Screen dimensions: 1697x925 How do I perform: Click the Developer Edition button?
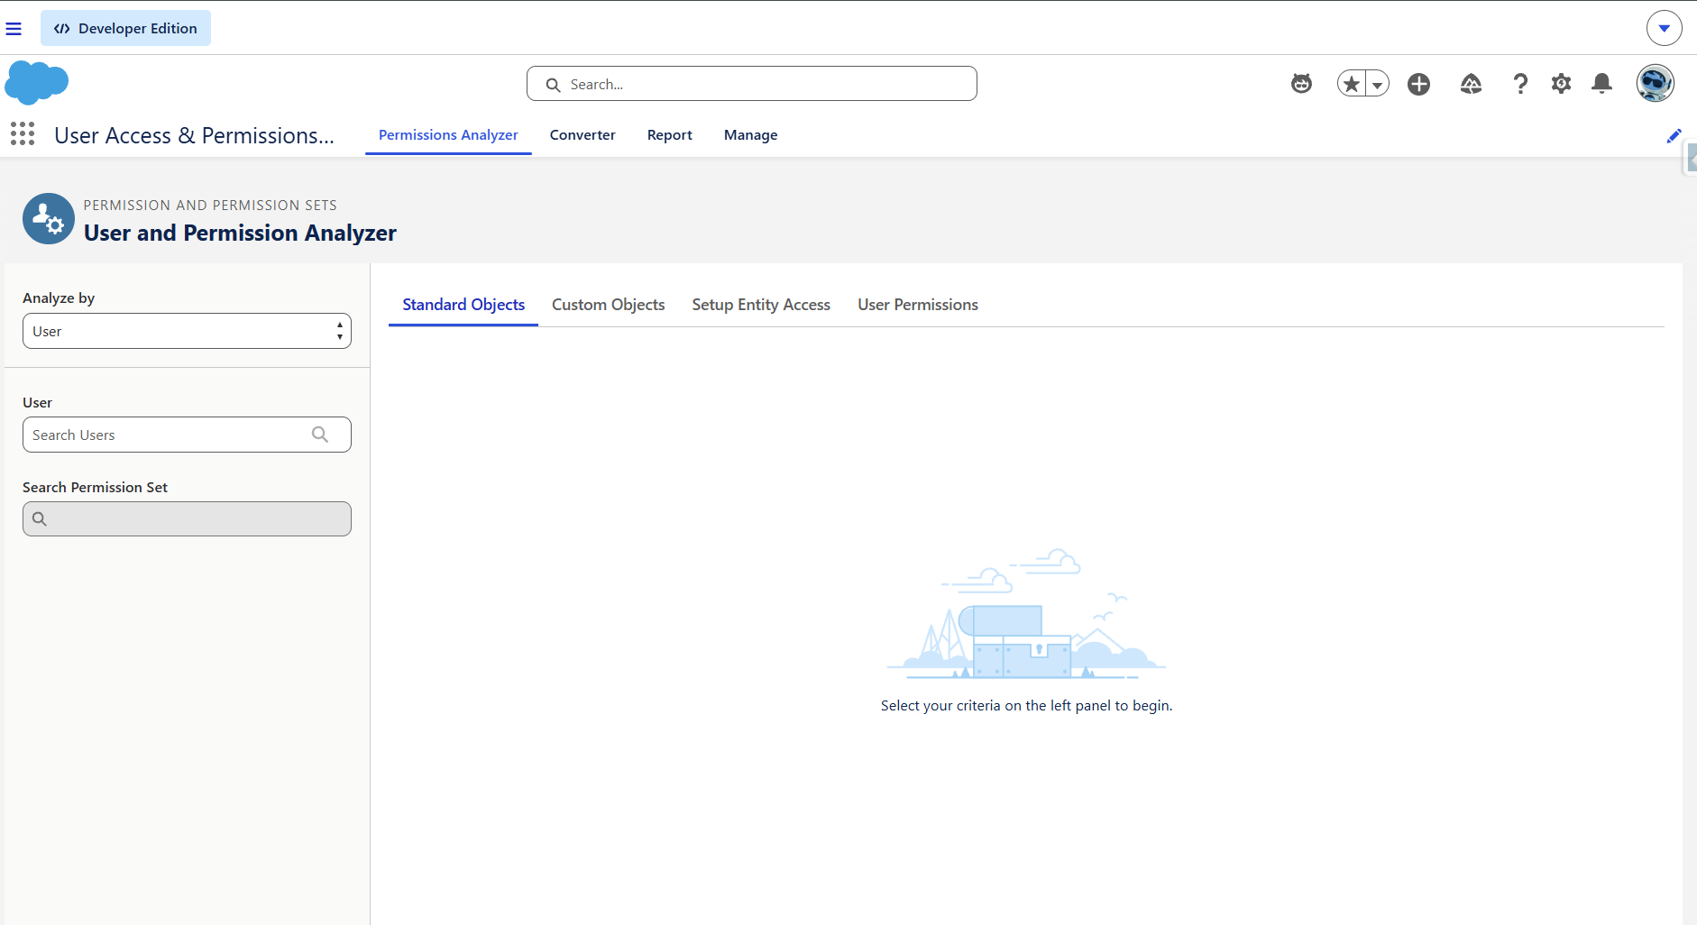125,28
